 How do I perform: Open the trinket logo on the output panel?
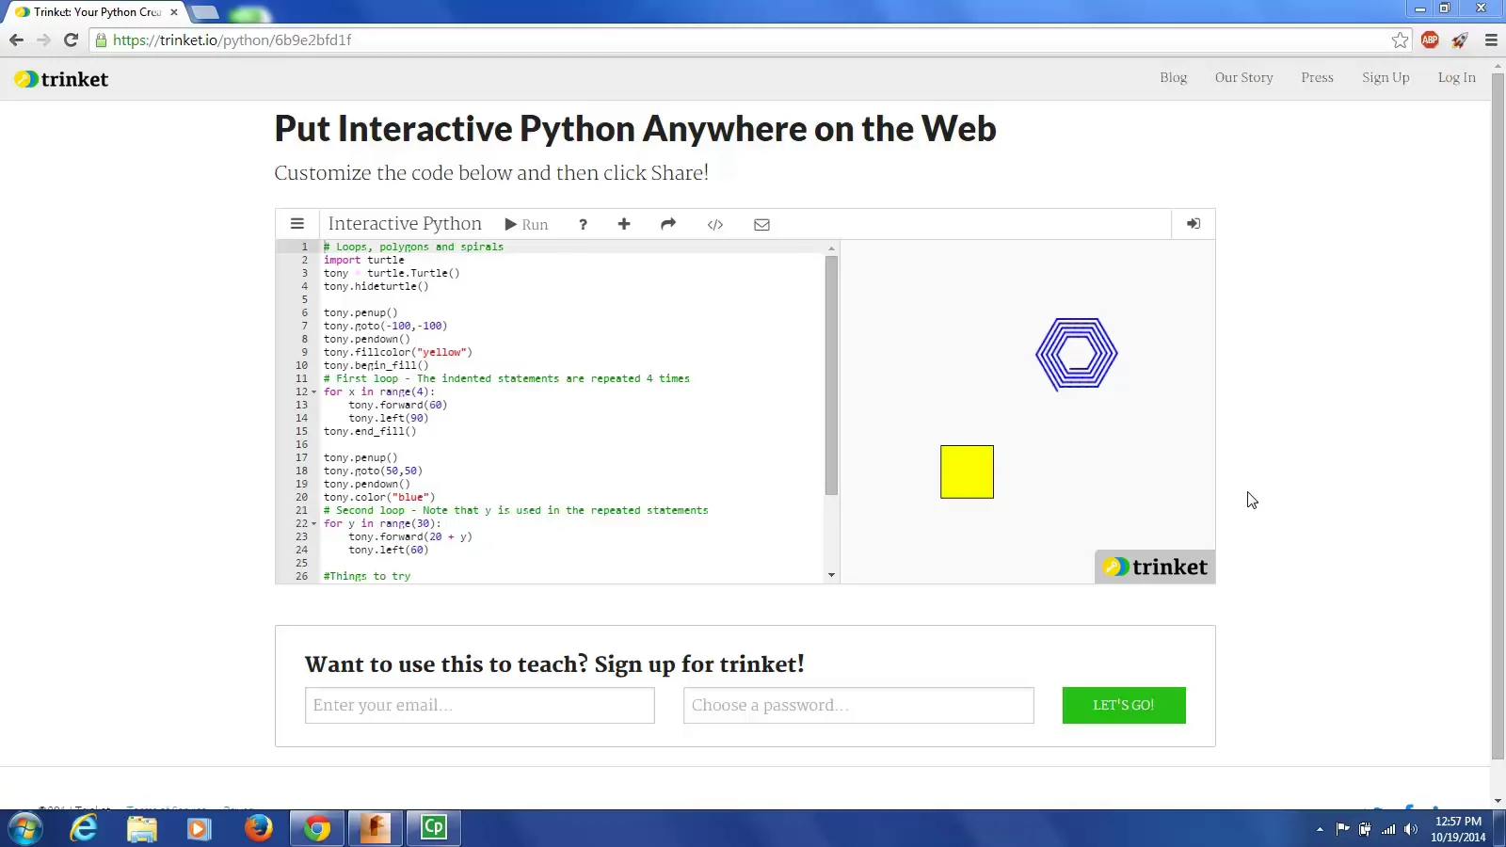[1154, 567]
